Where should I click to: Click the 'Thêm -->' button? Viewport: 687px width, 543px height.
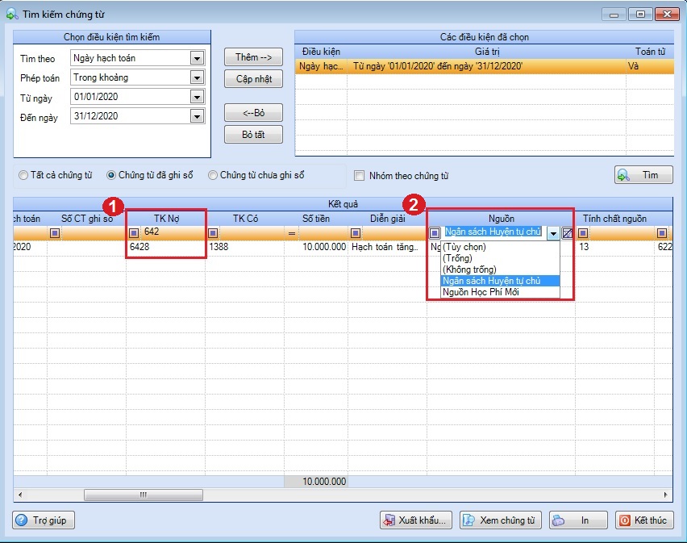[253, 57]
